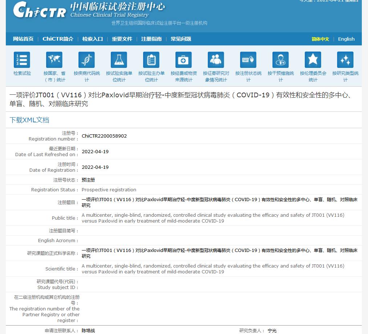Click the 世界卫生组织国际临床试验注册平台 subtitle

[x=159, y=23]
